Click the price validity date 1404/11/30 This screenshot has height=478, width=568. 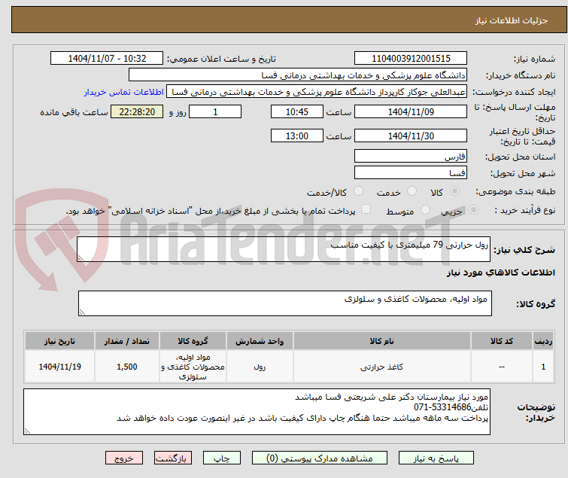click(x=411, y=135)
